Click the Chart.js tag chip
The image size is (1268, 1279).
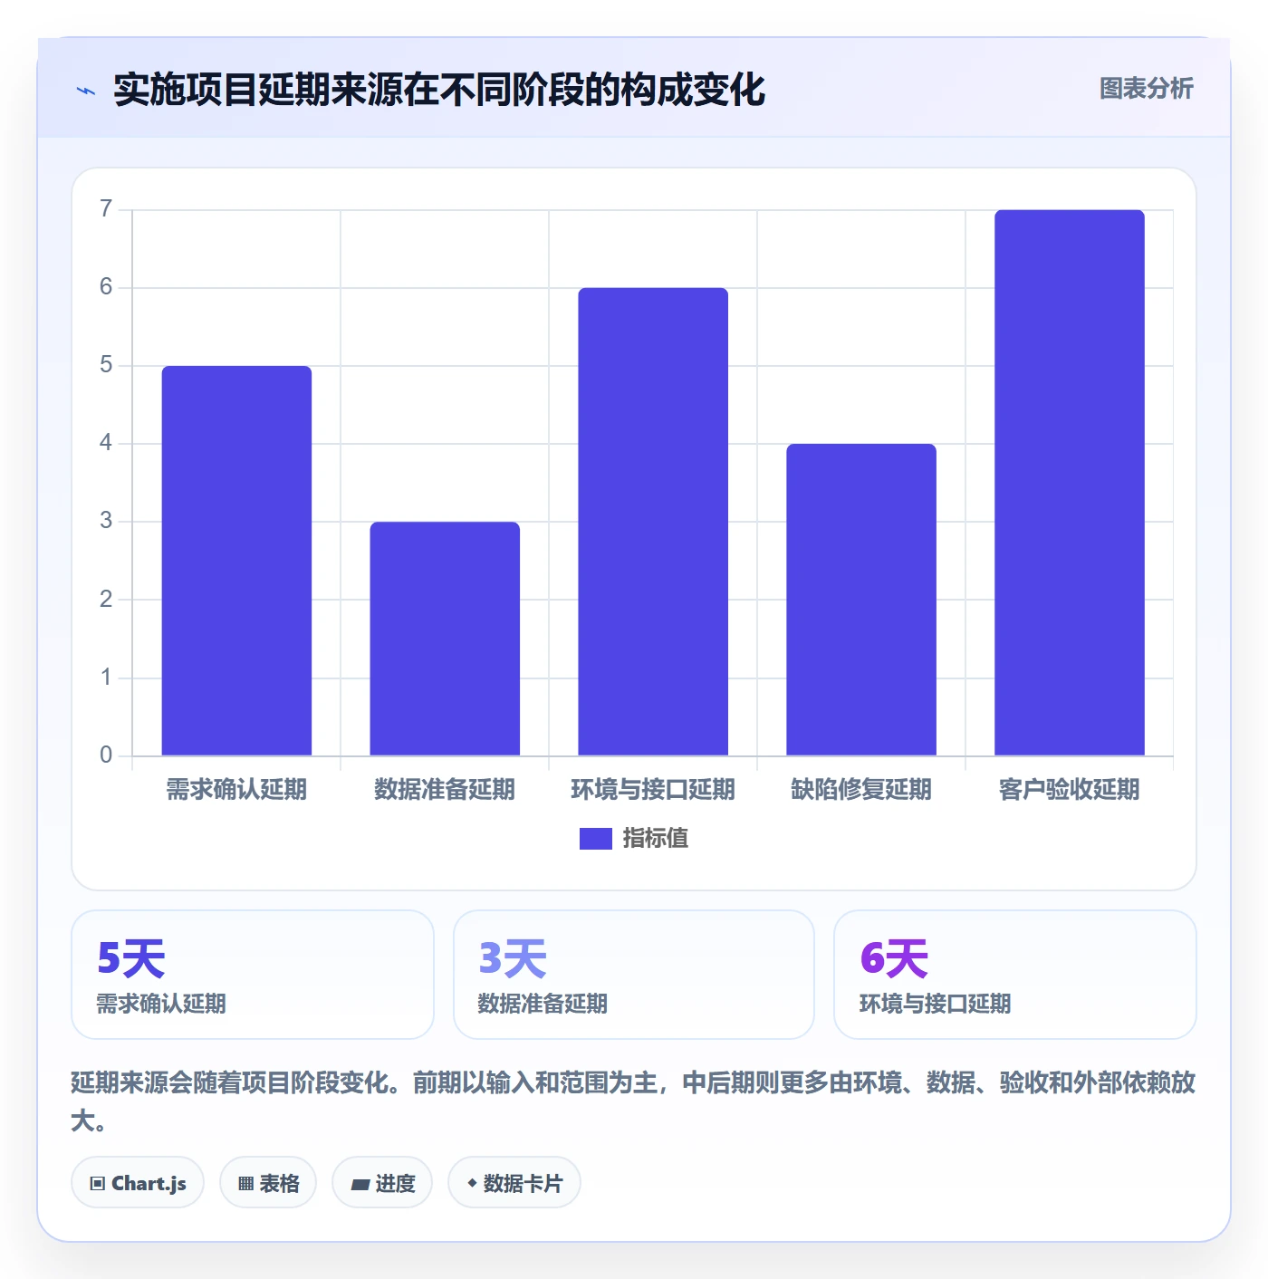(x=138, y=1183)
